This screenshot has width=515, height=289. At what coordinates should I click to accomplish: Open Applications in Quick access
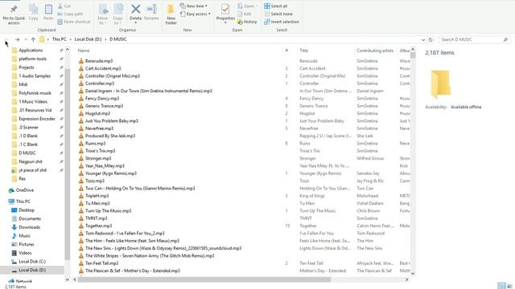pyautogui.click(x=31, y=51)
